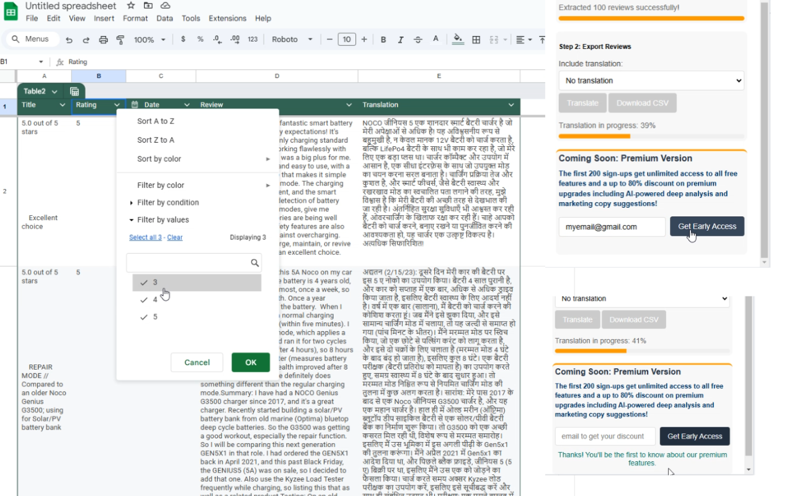Screen dimensions: 794x496
Task: Collapse Filter by values section
Action: pos(159,220)
